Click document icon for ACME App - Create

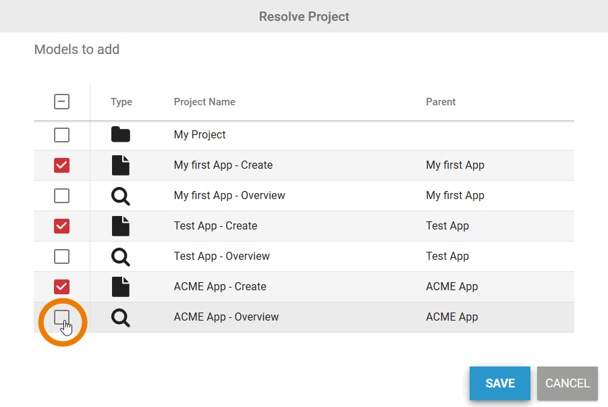(121, 287)
